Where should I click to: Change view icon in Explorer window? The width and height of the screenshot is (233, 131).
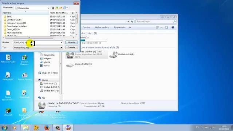tap(157, 27)
